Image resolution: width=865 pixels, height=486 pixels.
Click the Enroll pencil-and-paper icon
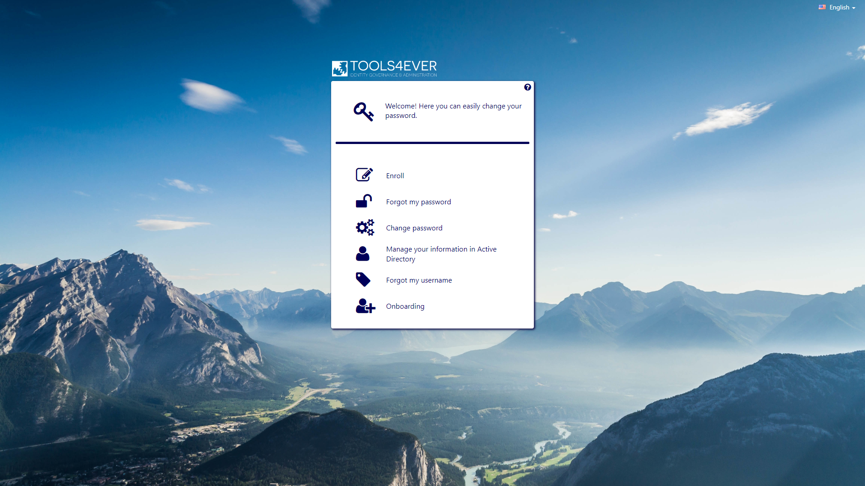pos(364,175)
